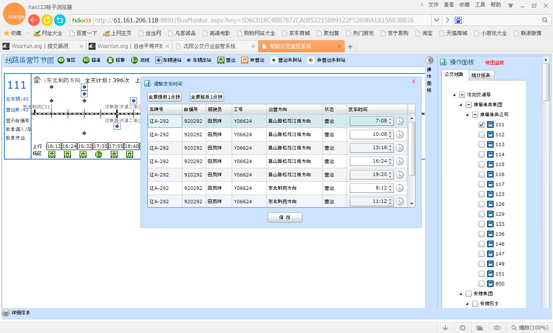
Task: Check the route 133 checkbox
Action: [482, 224]
